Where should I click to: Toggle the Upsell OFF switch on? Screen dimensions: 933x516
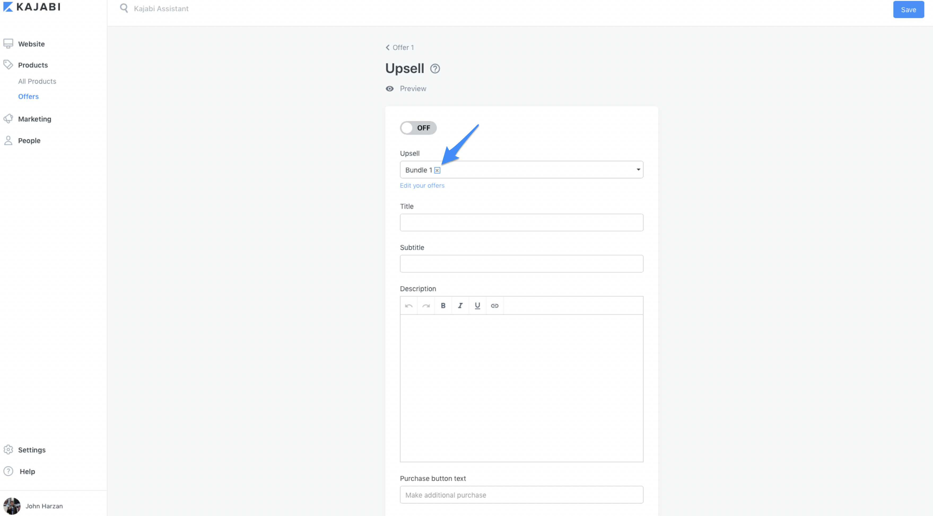click(x=418, y=128)
